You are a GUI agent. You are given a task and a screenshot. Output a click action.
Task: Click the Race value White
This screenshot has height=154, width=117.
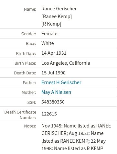[48, 43]
